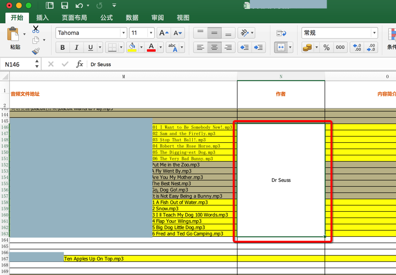
Task: Save the workbook with the floppy disk icon
Action: pyautogui.click(x=65, y=5)
